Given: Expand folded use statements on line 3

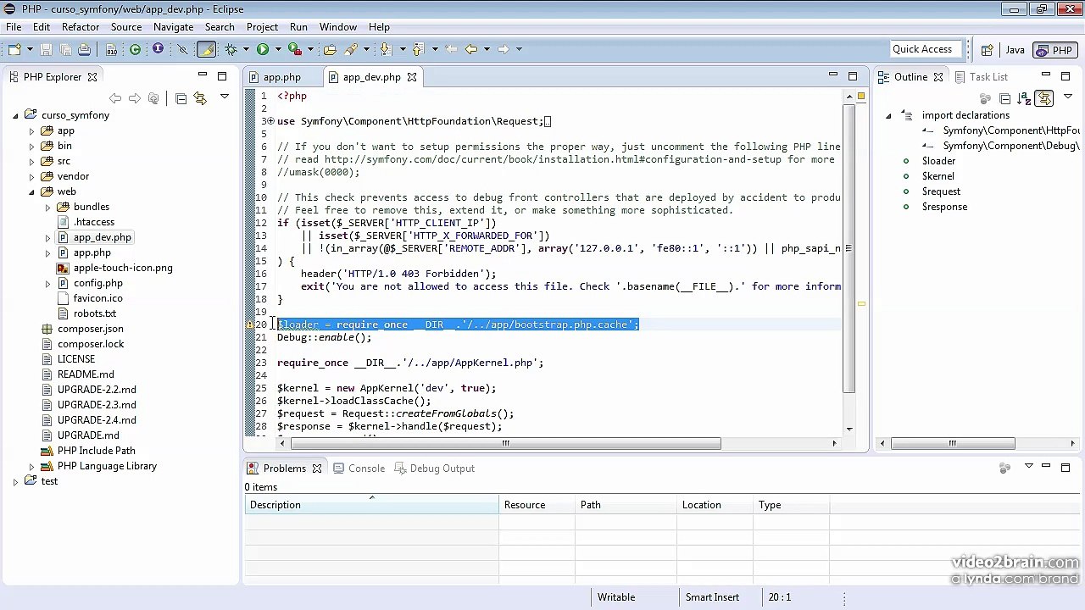Looking at the screenshot, I should click(x=270, y=121).
